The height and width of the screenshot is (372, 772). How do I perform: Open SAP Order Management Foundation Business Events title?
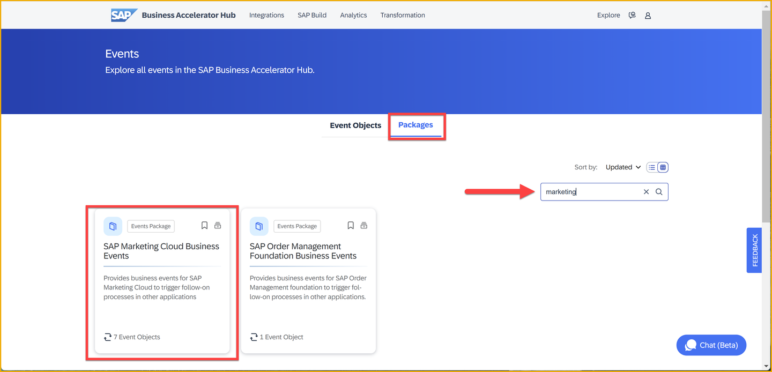tap(303, 251)
